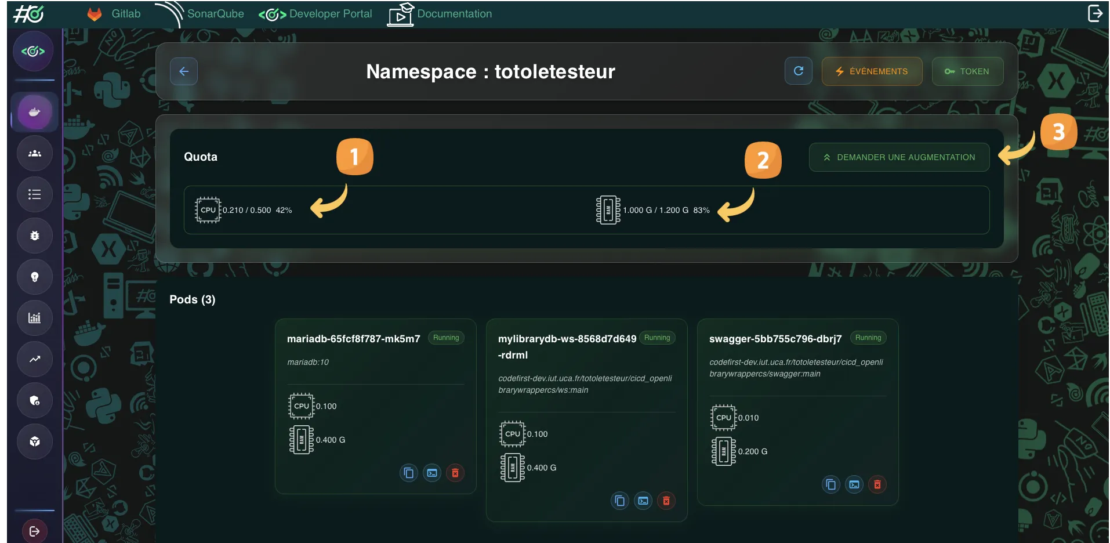Open the ÉVÉNEMENTS panel
The width and height of the screenshot is (1110, 543).
tap(872, 71)
